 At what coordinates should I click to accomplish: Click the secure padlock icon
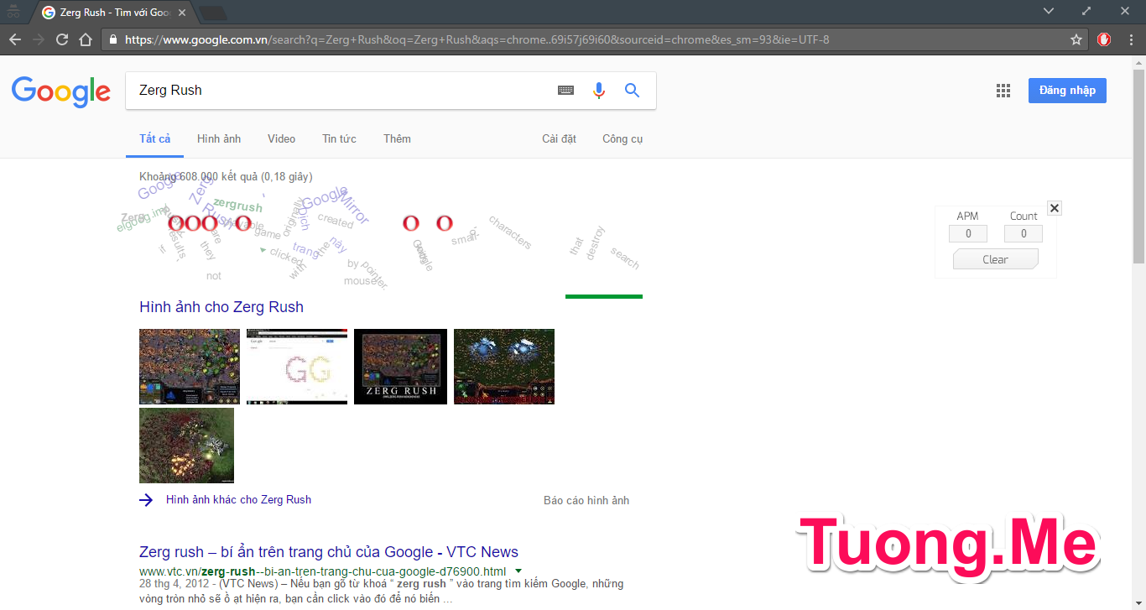pos(112,39)
